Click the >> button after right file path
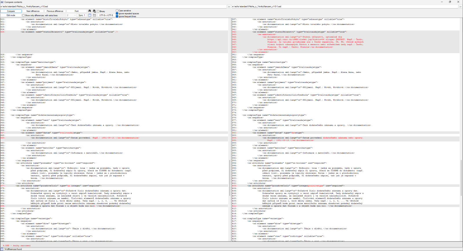 click(460, 6)
